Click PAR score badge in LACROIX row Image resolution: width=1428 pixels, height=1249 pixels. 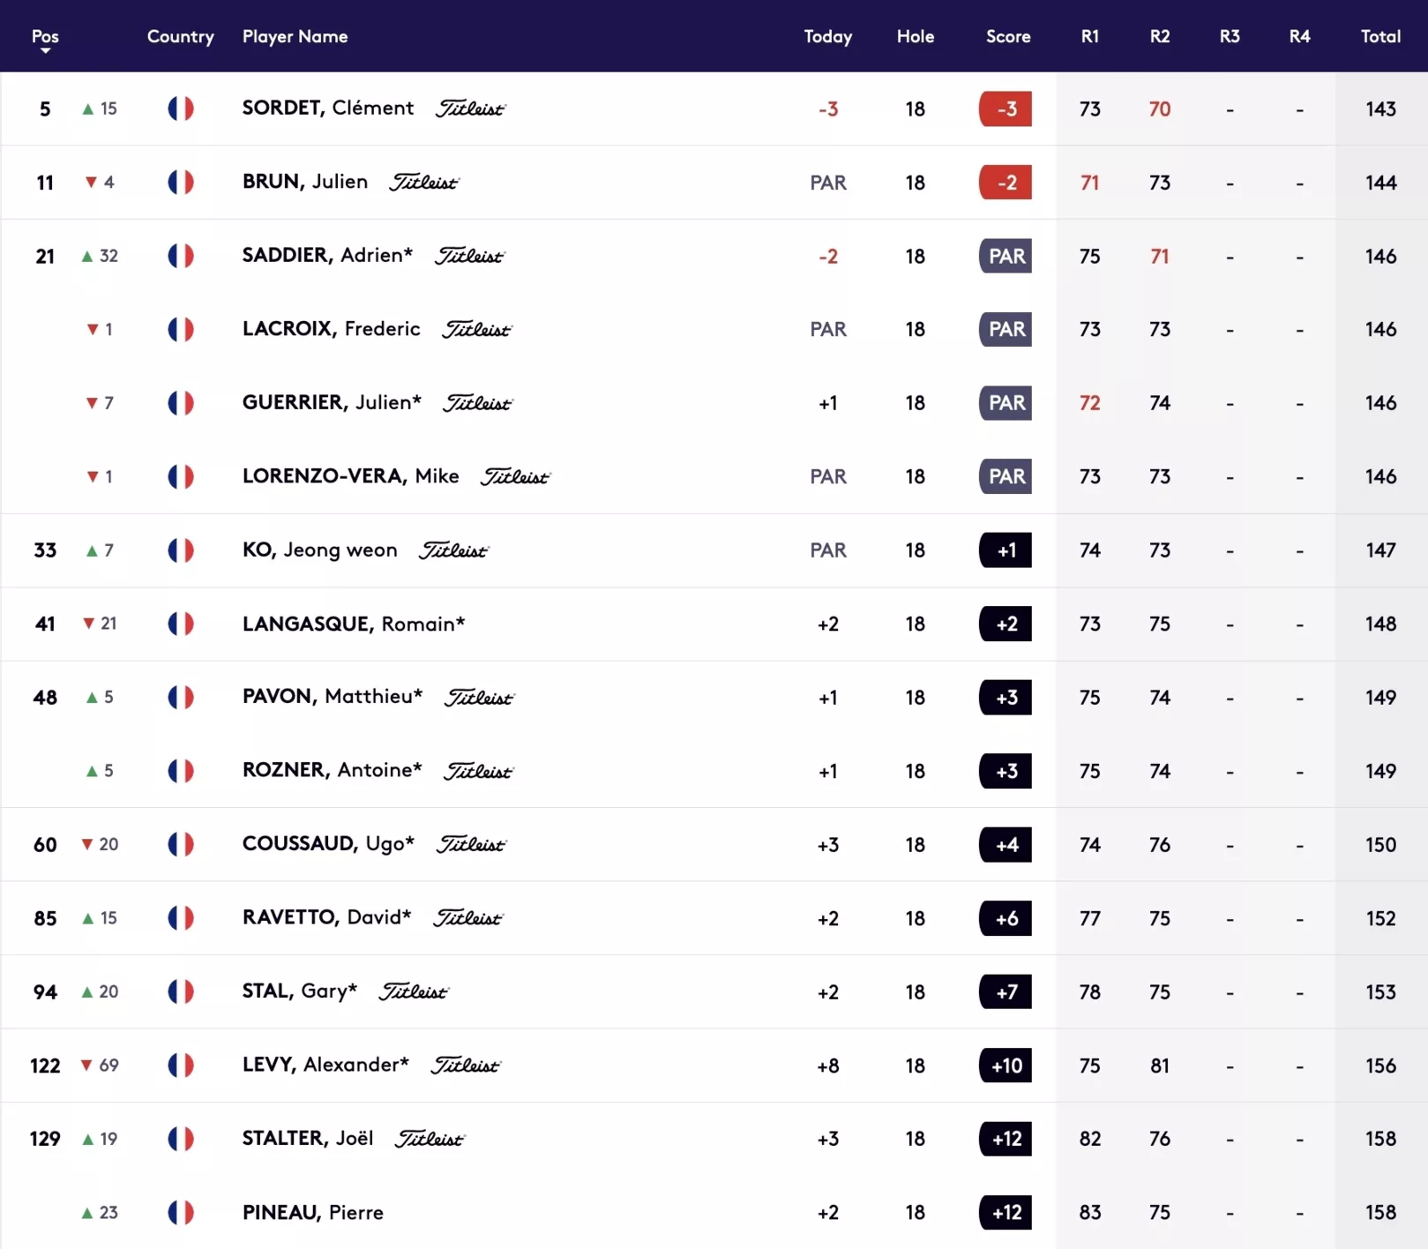coord(1006,330)
